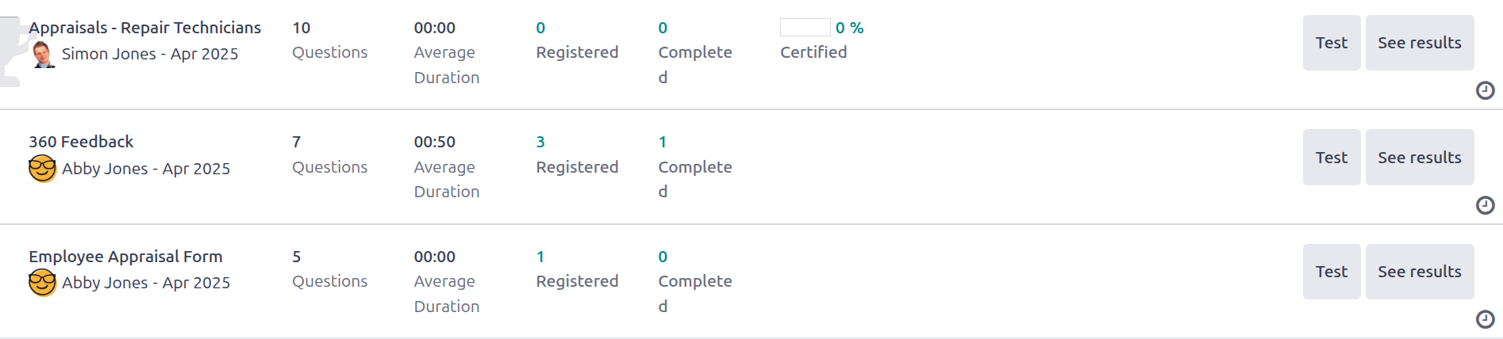Click clock activity icon for 360 Feedback
Image resolution: width=1503 pixels, height=339 pixels.
coord(1485,205)
